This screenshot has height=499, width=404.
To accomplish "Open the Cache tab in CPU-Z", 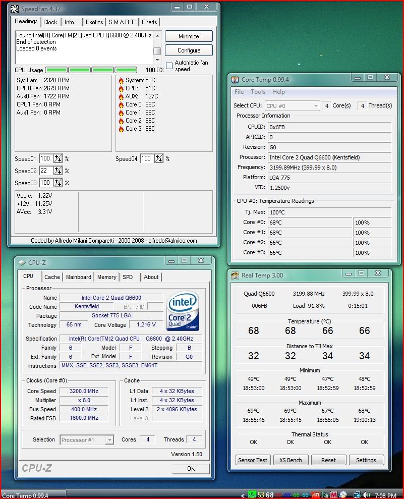I will pos(52,277).
